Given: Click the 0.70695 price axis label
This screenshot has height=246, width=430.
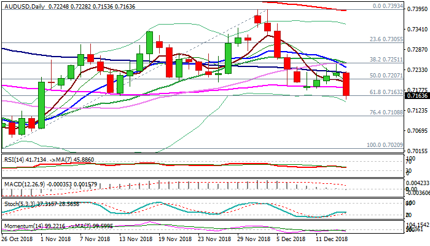Looking at the screenshot, I should tap(417, 131).
